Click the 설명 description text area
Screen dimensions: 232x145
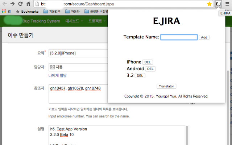pyautogui.click(x=117, y=135)
